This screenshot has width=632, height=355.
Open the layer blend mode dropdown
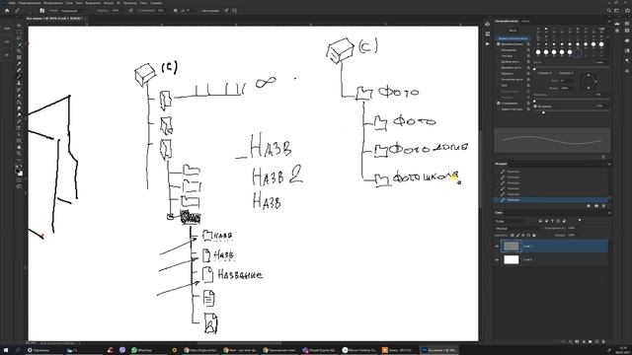[517, 228]
